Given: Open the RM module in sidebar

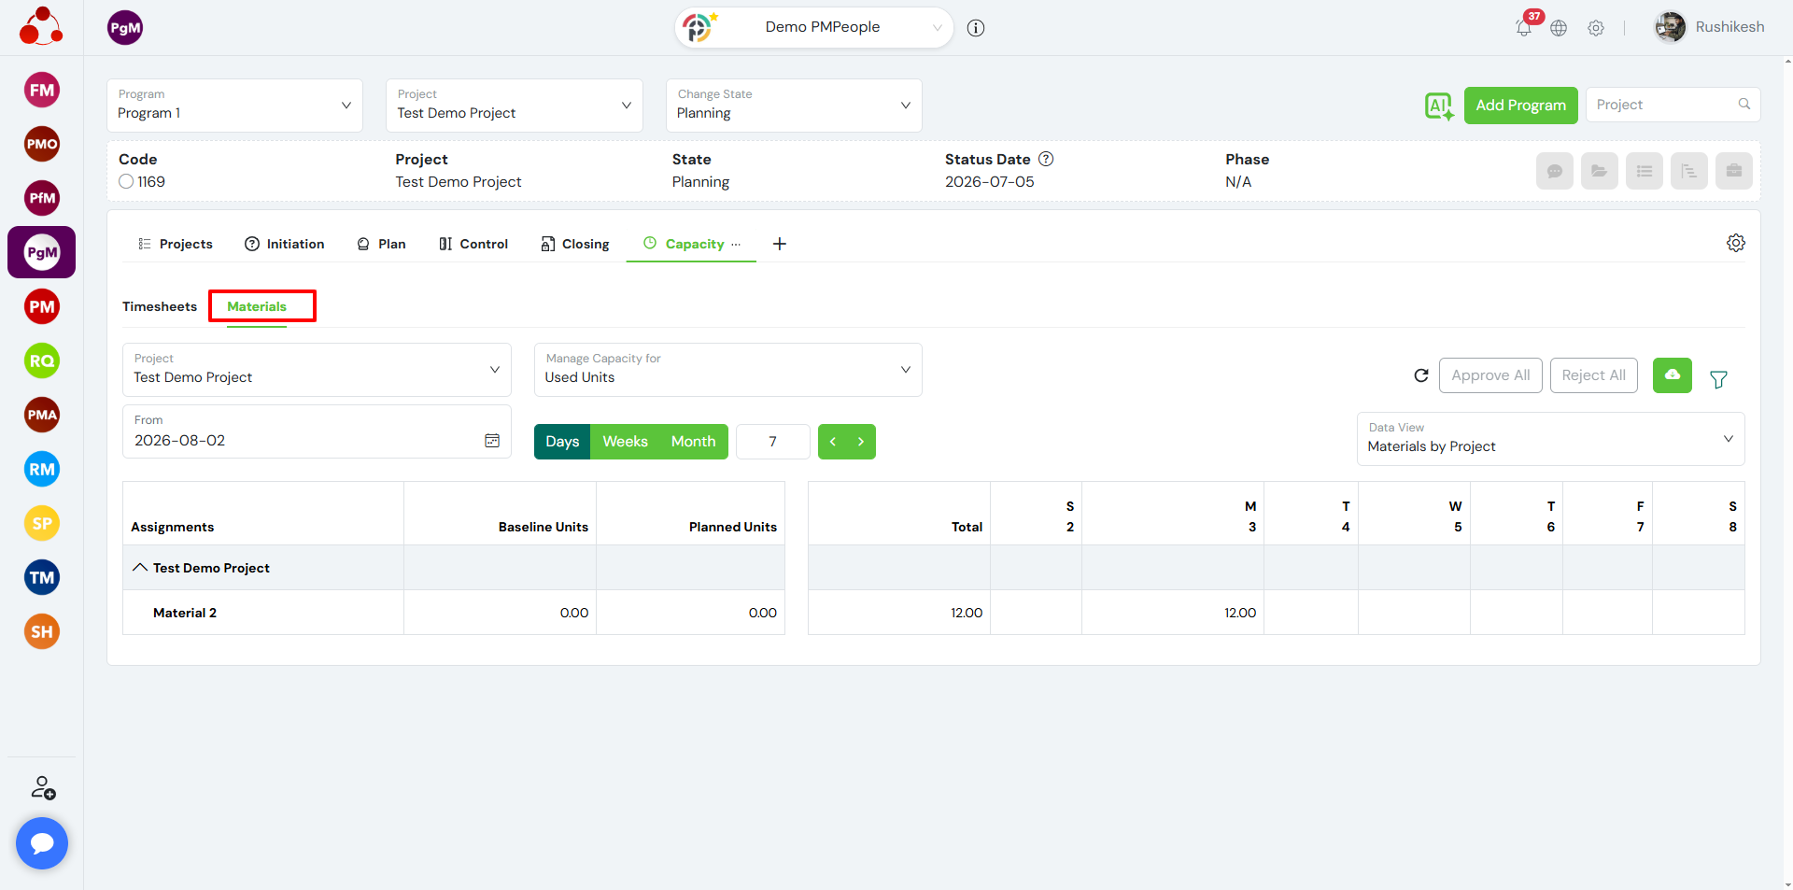Looking at the screenshot, I should (x=42, y=469).
